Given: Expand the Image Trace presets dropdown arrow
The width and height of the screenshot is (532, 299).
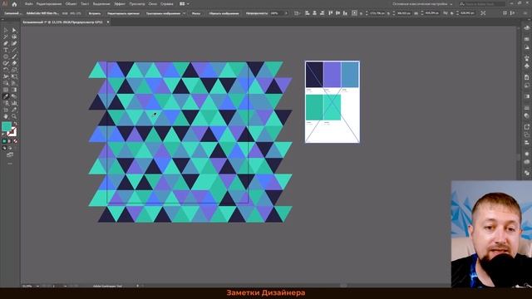Looking at the screenshot, I should click(x=185, y=13).
